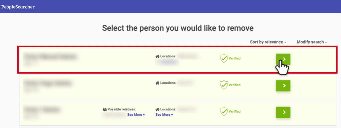Open the Modify search dropdown
Image resolution: width=341 pixels, height=128 pixels.
(x=312, y=42)
